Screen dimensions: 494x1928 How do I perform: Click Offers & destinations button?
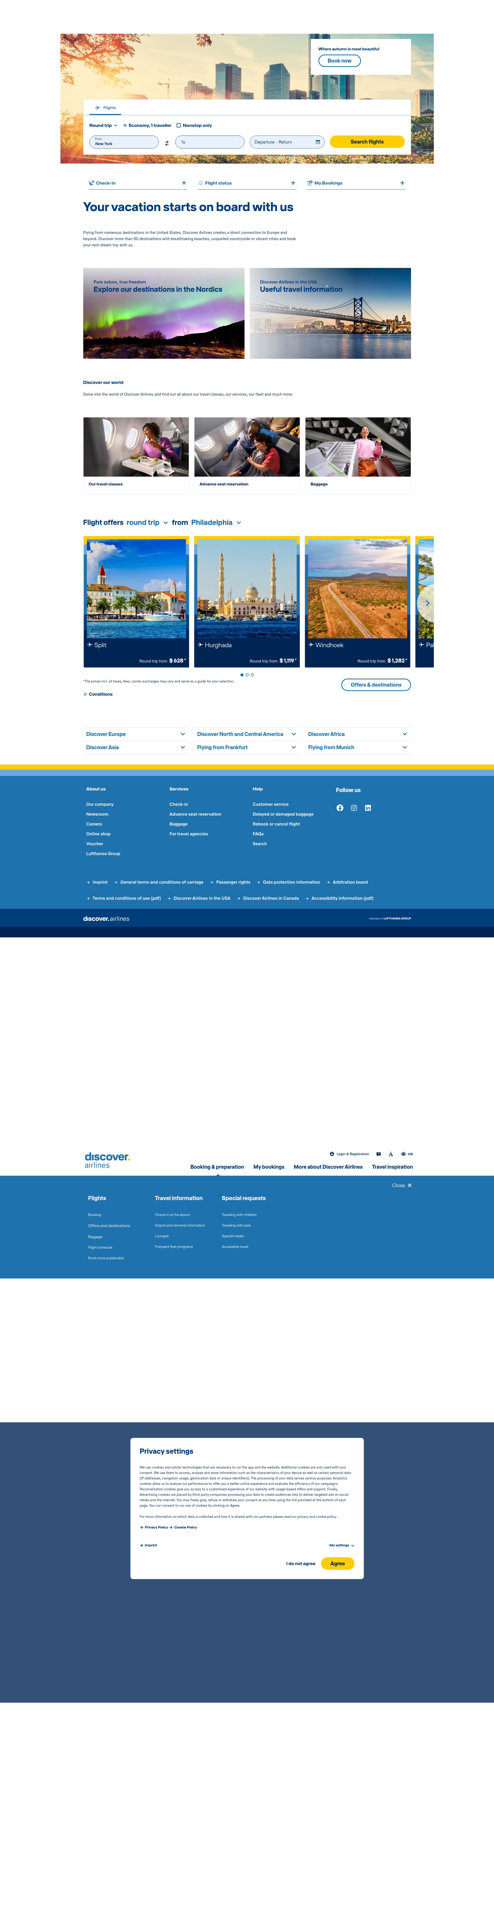point(376,685)
